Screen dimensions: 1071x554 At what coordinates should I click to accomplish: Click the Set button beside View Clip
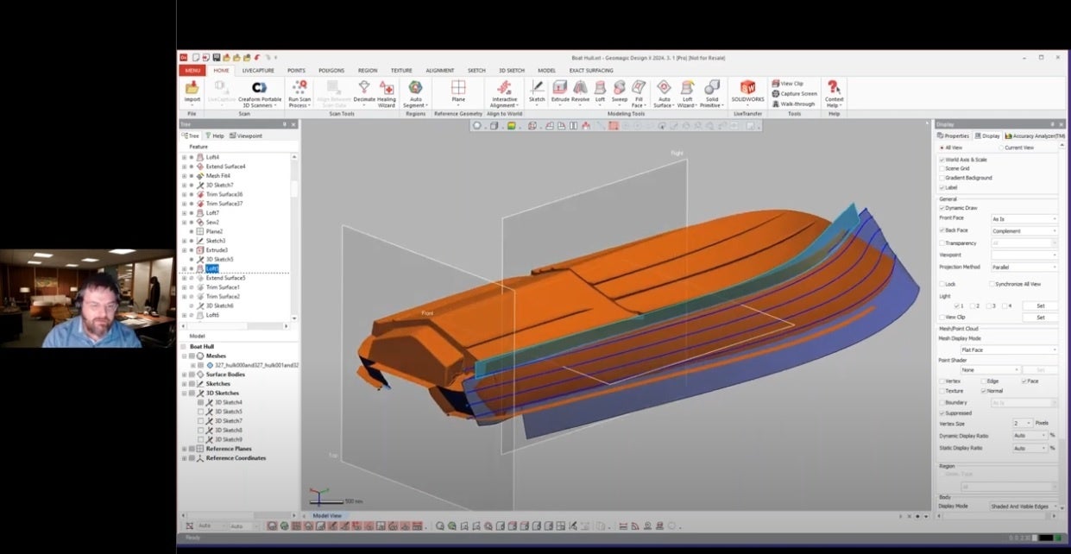click(x=1040, y=318)
